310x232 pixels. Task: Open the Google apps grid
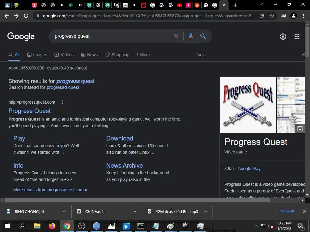tap(297, 37)
